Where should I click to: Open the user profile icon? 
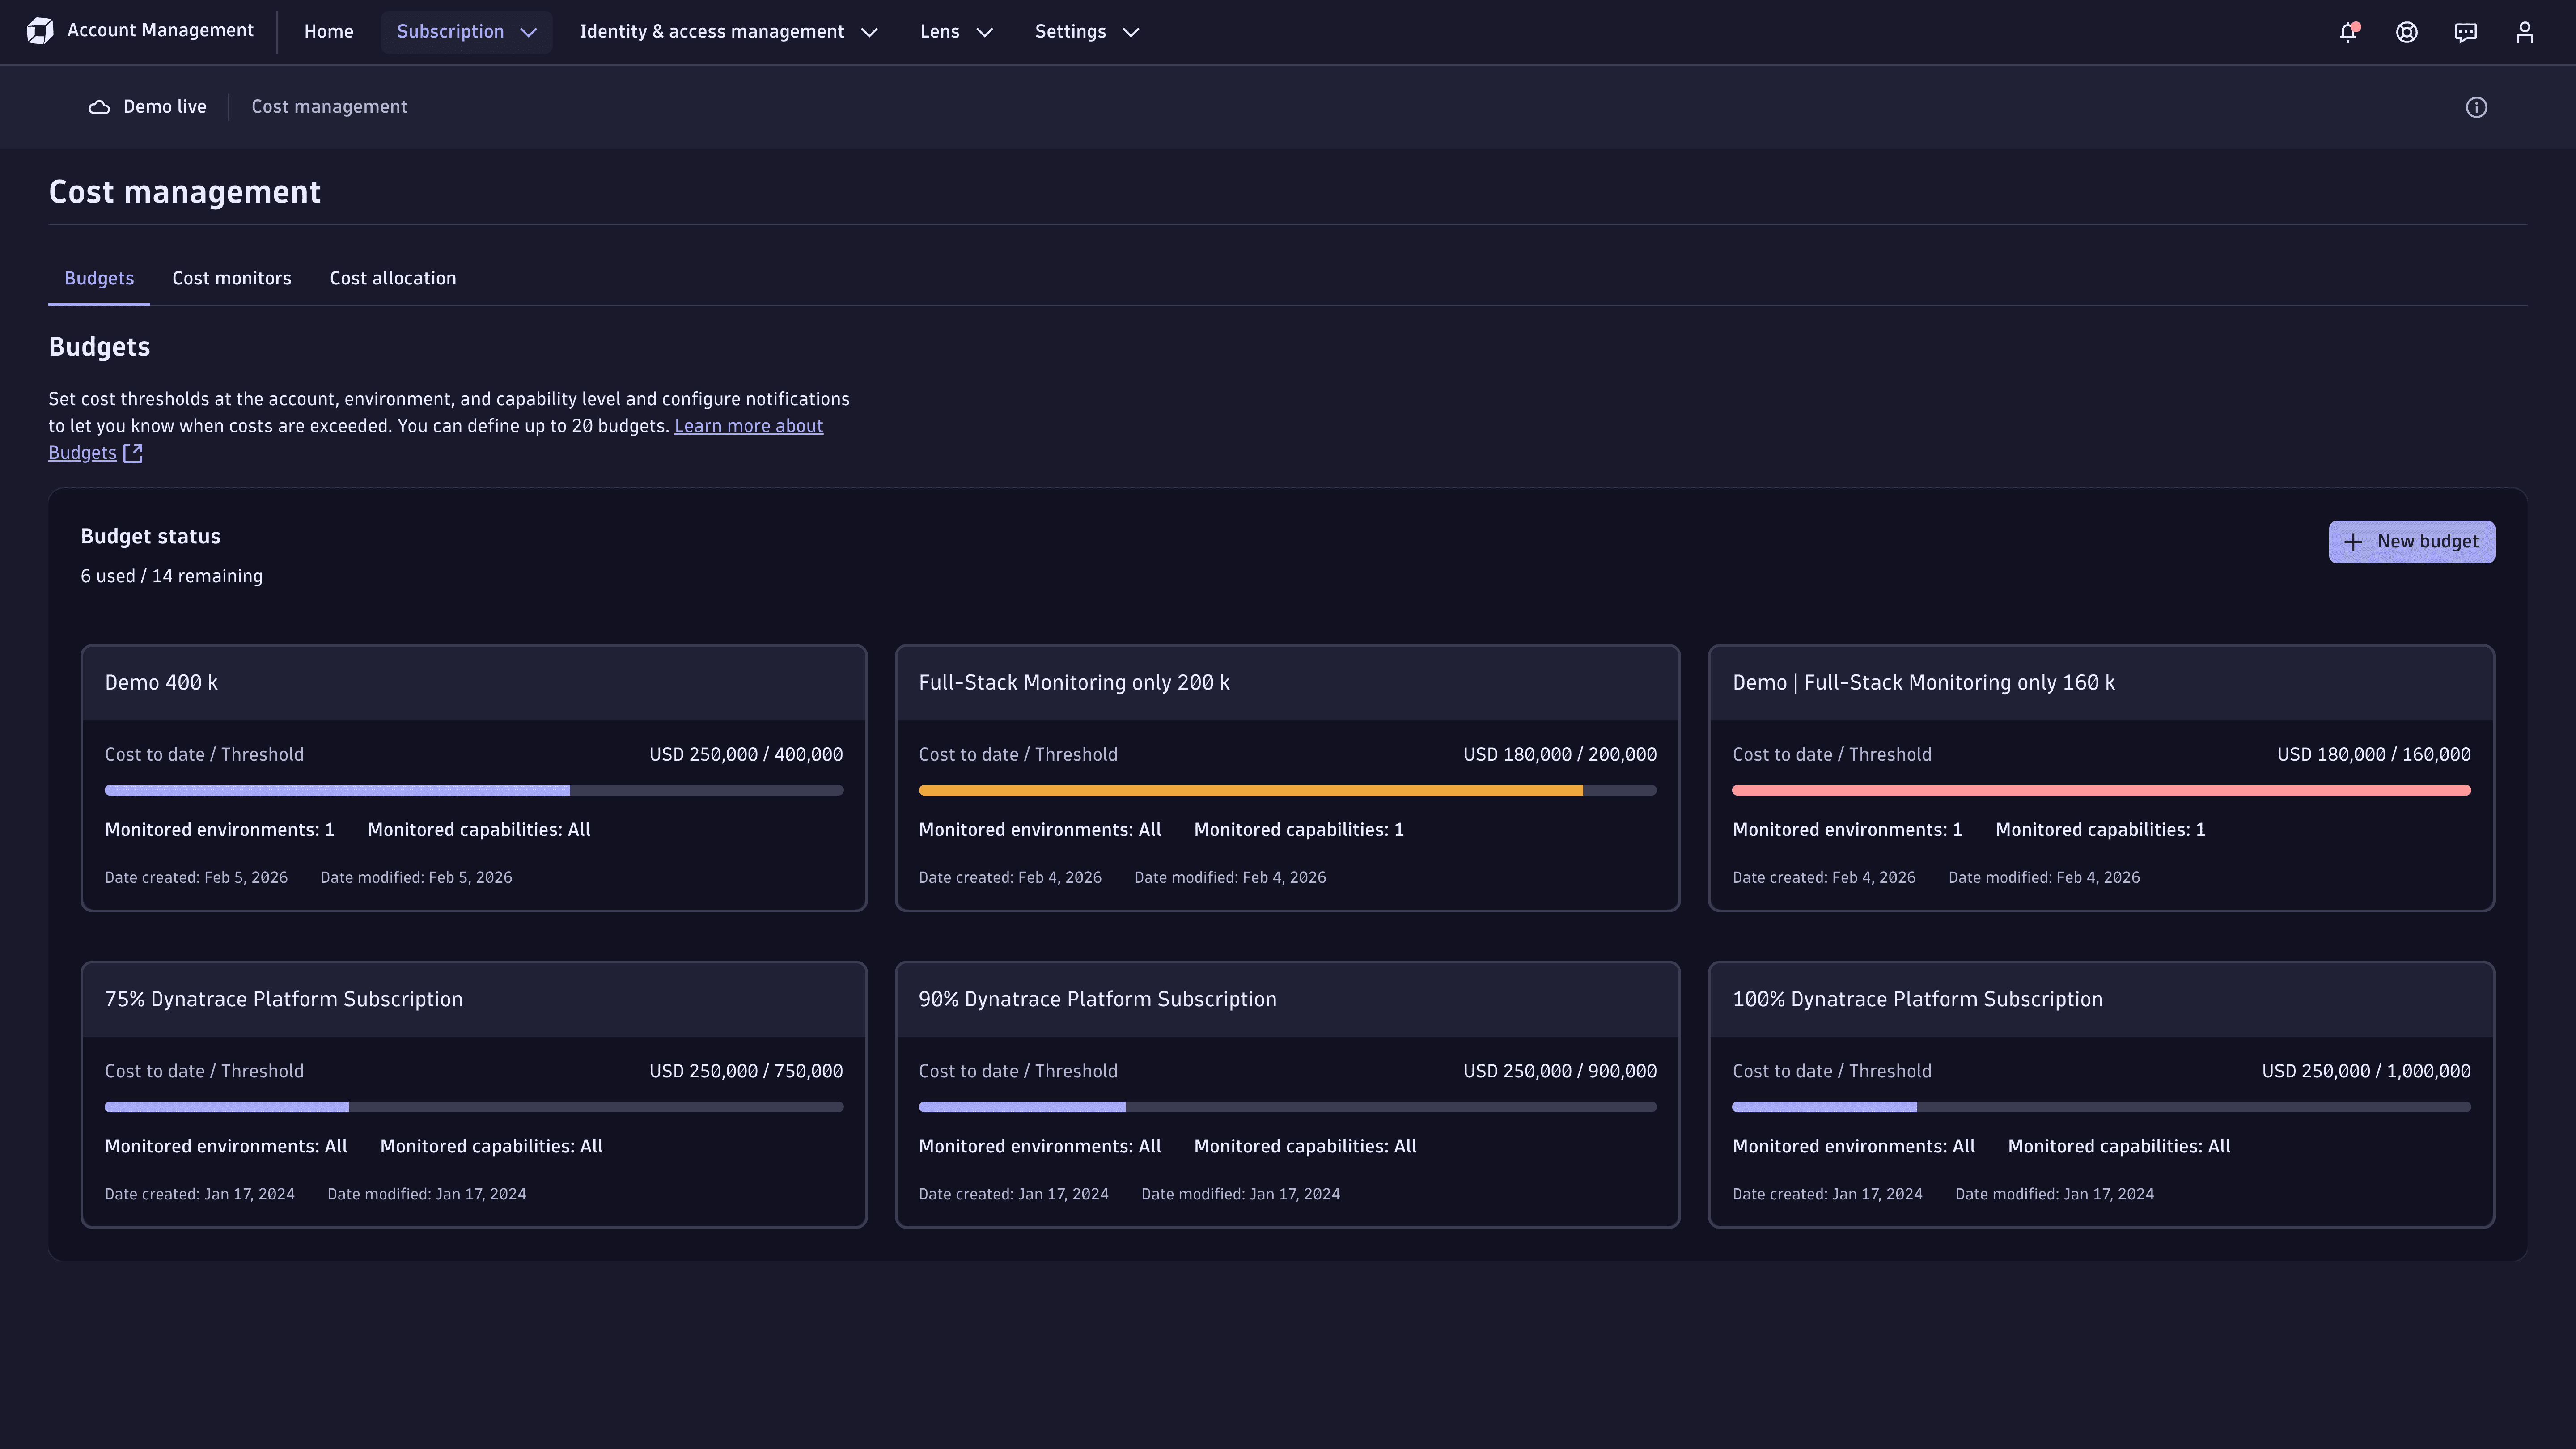2525,31
